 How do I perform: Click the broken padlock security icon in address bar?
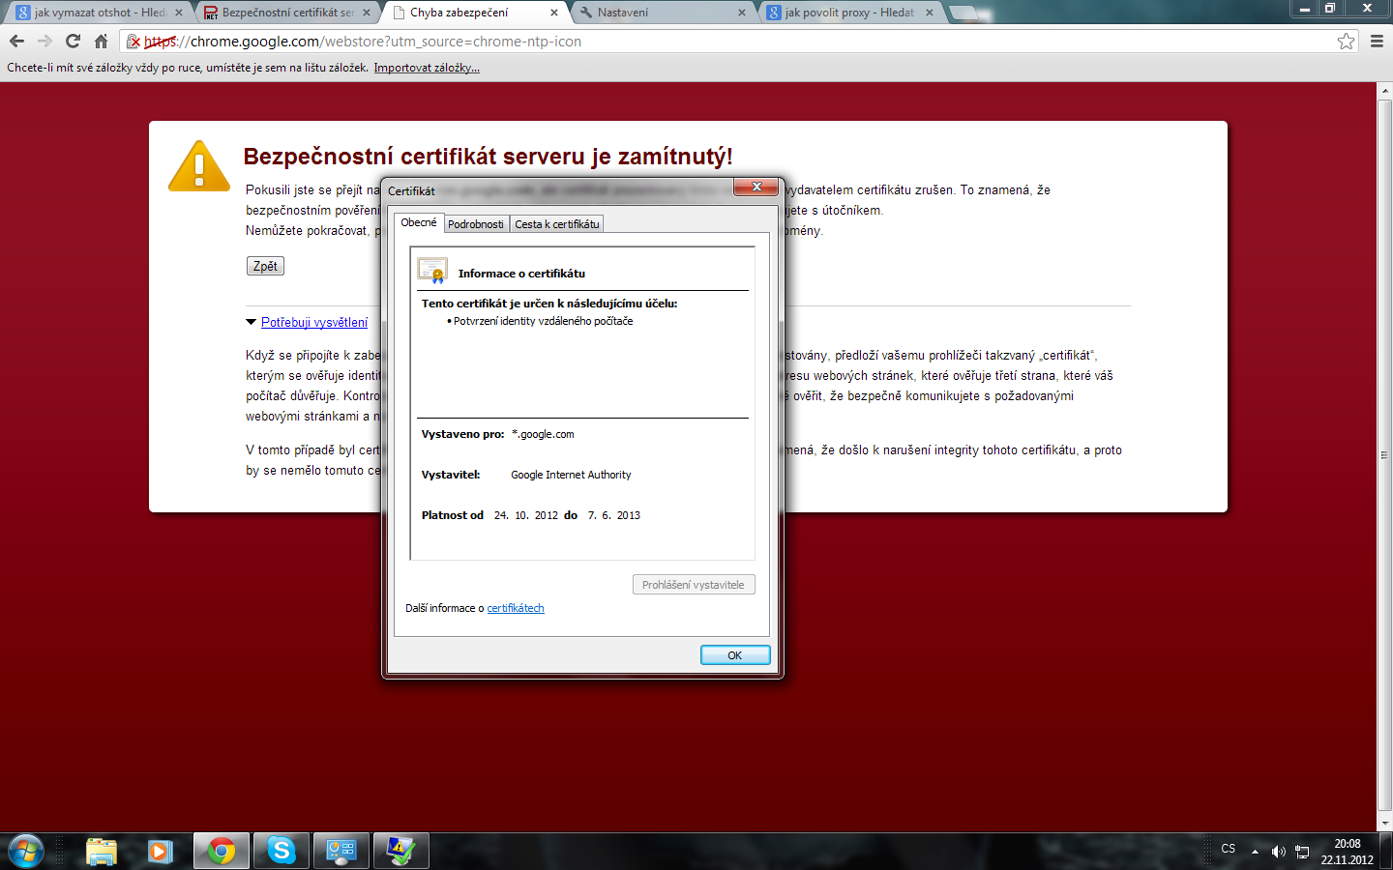(x=134, y=42)
